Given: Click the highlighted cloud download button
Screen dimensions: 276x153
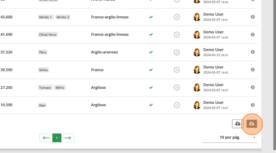Looking at the screenshot, I should (252, 124).
